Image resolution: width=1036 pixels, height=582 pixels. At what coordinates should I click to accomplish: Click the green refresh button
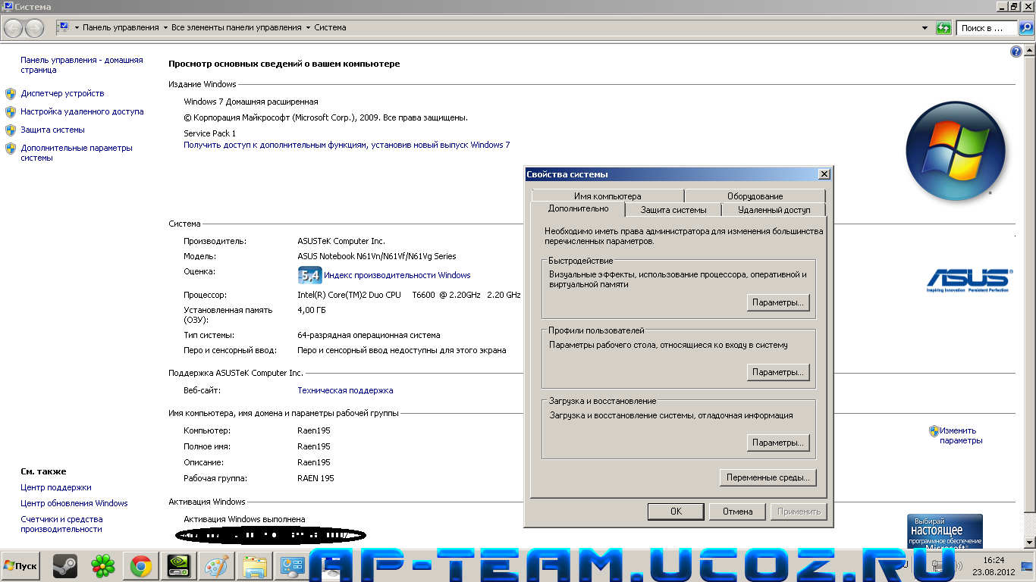[943, 28]
